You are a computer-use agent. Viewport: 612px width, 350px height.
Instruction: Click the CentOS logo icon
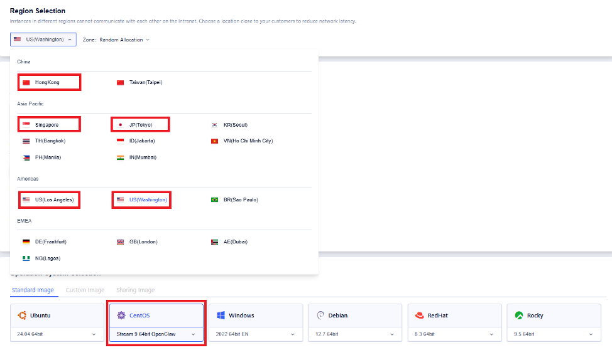click(120, 316)
